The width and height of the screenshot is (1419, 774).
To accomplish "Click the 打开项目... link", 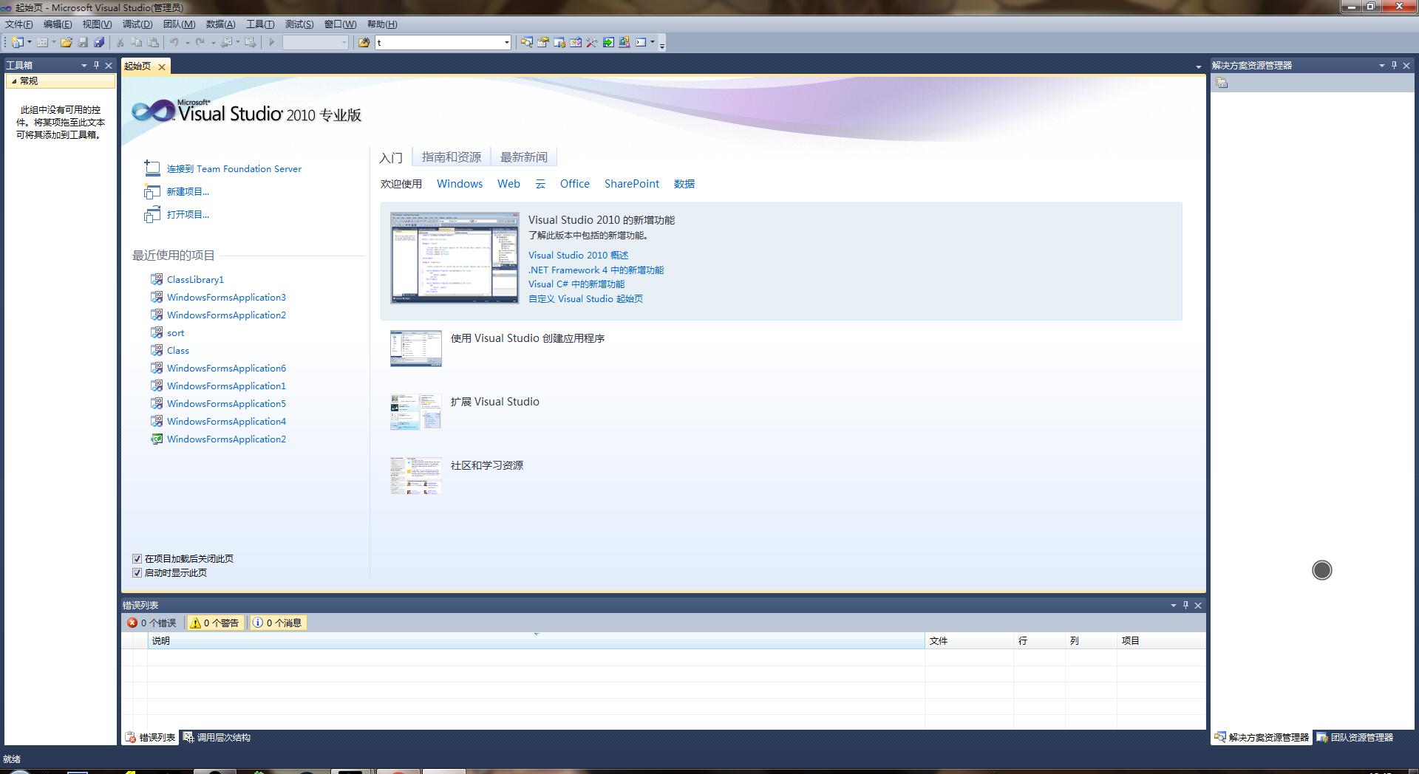I will click(188, 215).
